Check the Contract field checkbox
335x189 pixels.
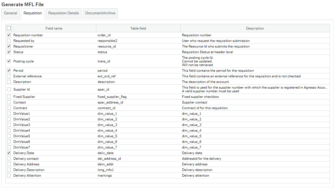(9, 108)
